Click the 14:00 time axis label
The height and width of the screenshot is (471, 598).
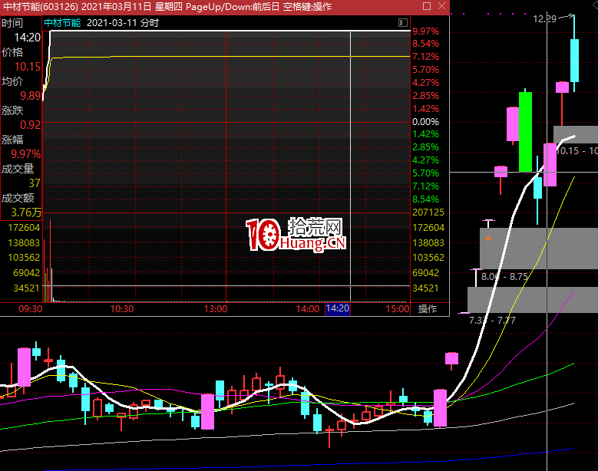pyautogui.click(x=308, y=308)
